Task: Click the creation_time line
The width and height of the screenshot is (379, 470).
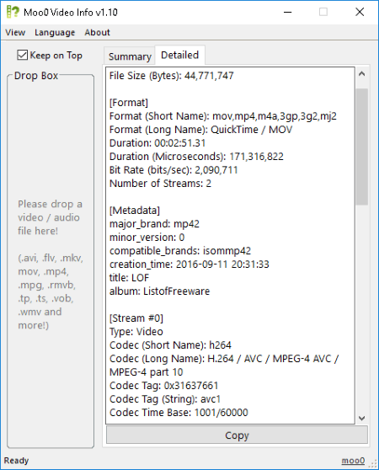Action: pyautogui.click(x=189, y=264)
